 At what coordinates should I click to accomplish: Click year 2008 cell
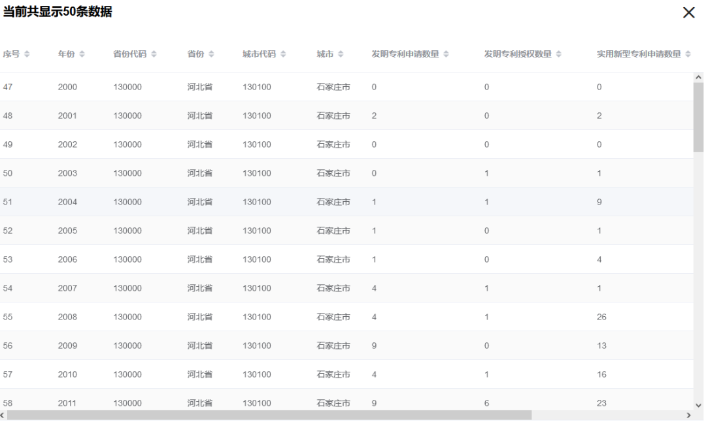(67, 318)
